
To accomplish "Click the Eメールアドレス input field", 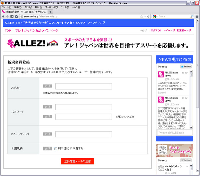I will point(83,134).
